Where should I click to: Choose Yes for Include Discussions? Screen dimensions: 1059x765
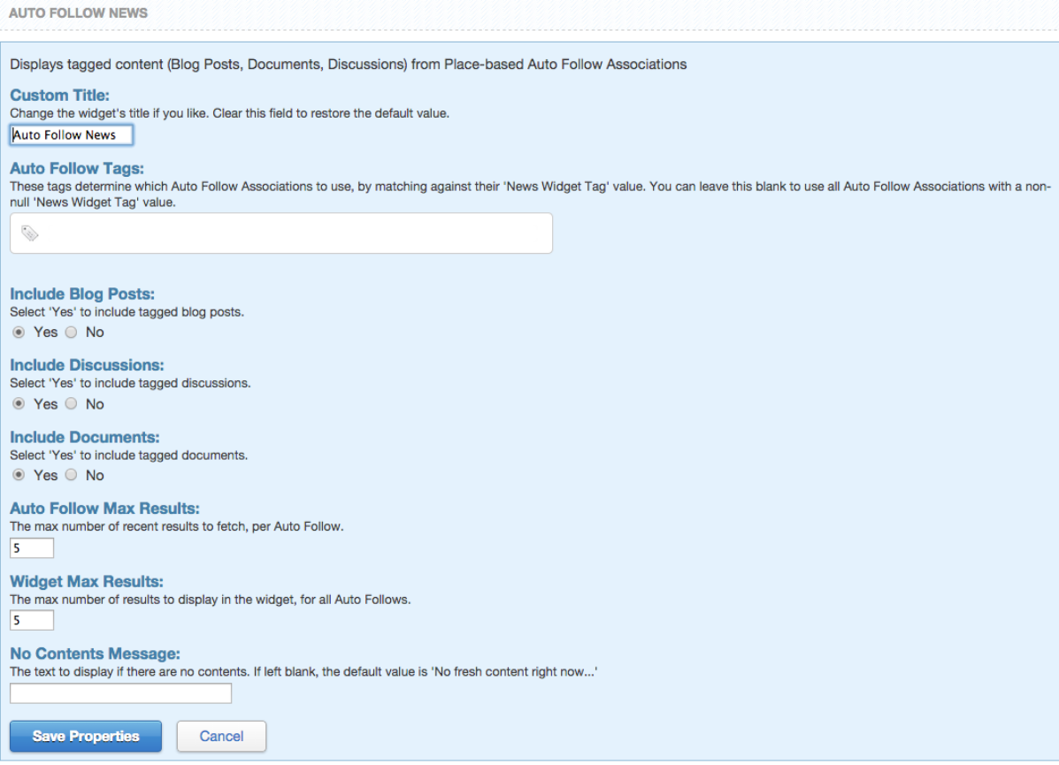[x=19, y=404]
